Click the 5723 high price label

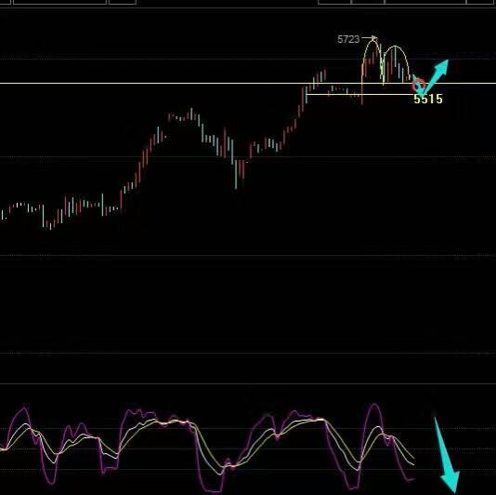click(348, 39)
